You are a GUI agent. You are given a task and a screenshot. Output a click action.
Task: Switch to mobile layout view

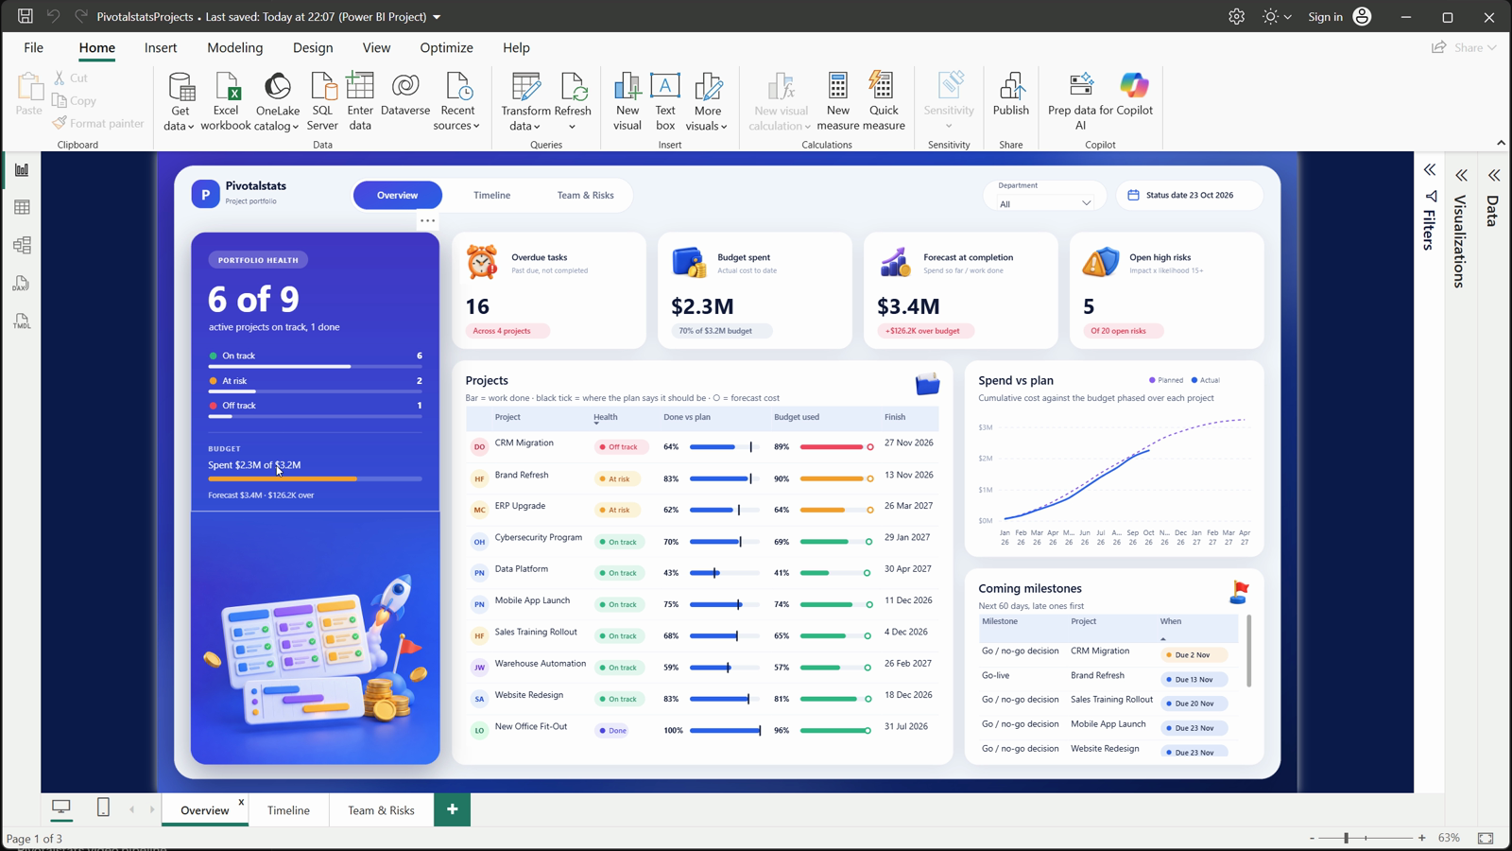click(103, 807)
